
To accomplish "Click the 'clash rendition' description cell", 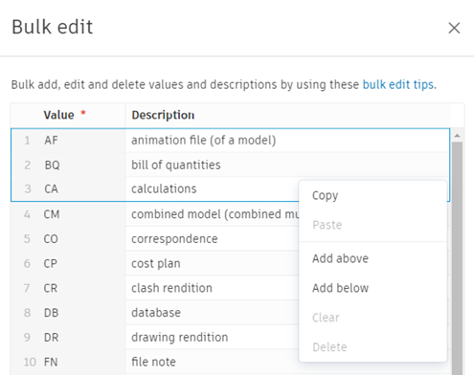I will tap(213, 288).
